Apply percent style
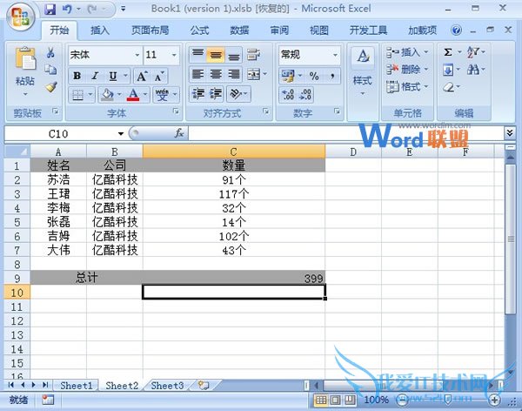This screenshot has width=522, height=411. click(x=314, y=76)
